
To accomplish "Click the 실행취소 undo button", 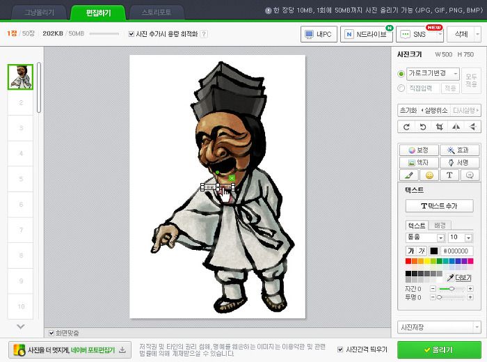I will [435, 111].
